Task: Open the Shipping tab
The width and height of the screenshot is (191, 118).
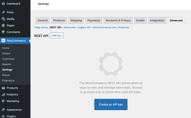Action: (76, 20)
